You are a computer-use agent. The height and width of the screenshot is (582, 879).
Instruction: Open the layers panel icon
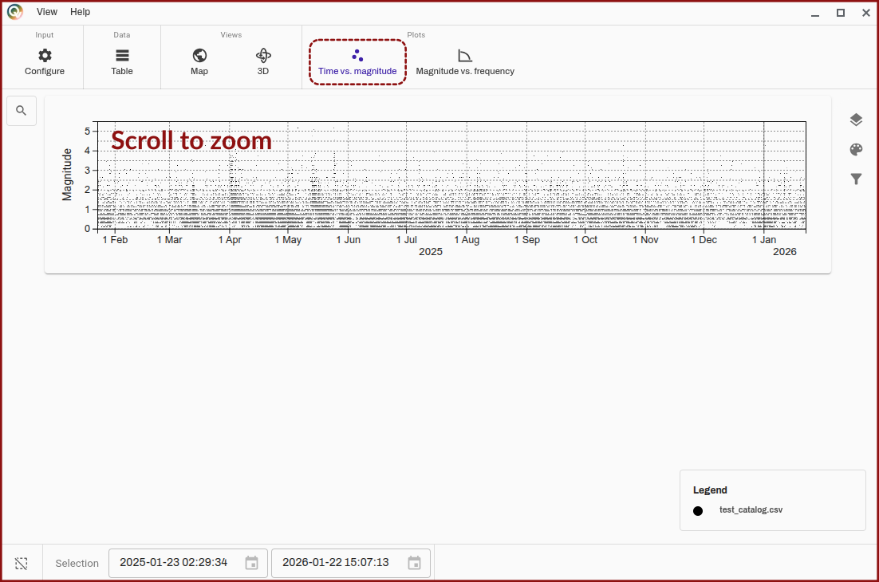click(855, 120)
